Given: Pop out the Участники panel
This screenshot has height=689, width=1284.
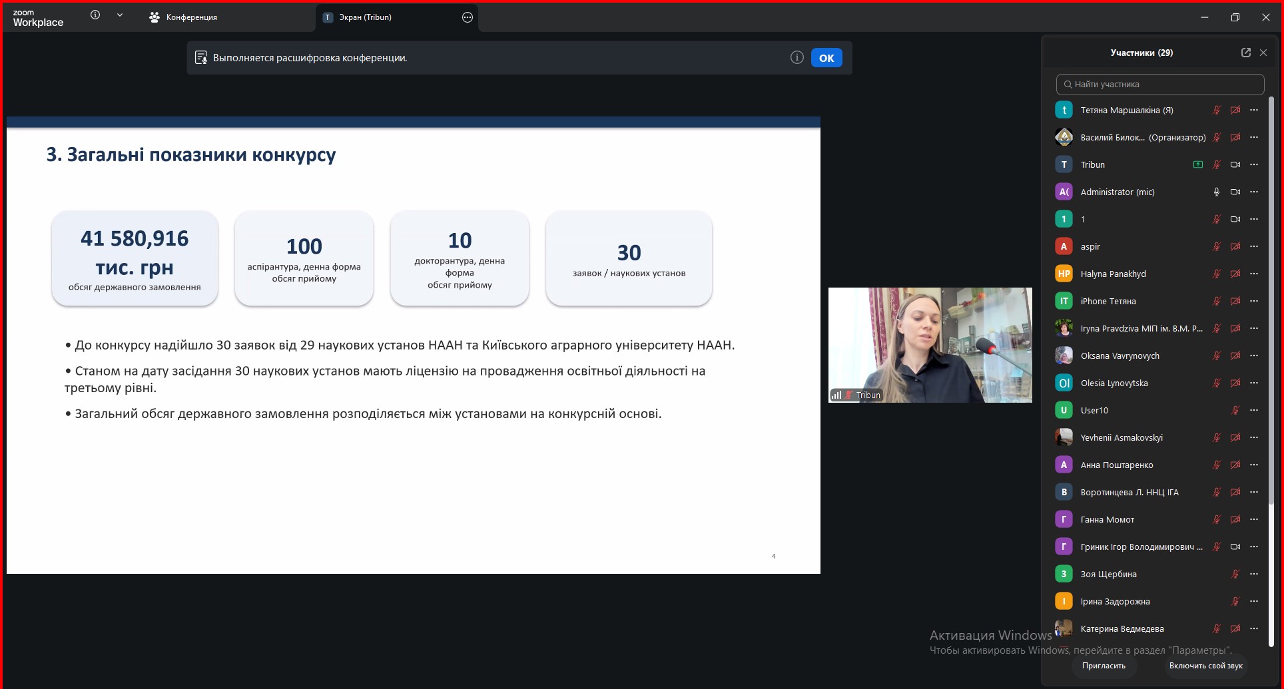Looking at the screenshot, I should pyautogui.click(x=1246, y=53).
